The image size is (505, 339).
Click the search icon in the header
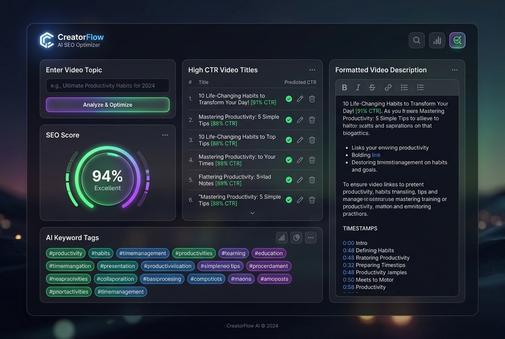(417, 40)
